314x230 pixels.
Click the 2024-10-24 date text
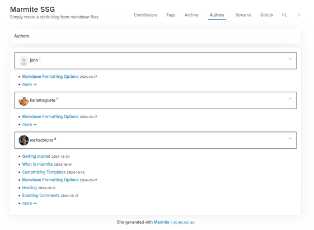60,157
